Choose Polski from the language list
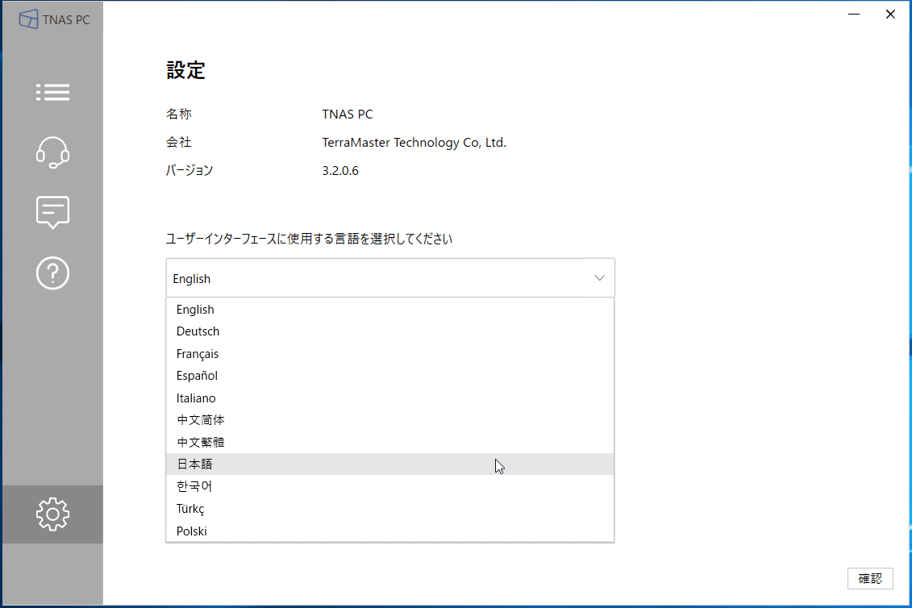Screen dimensions: 912x608 click(x=389, y=531)
